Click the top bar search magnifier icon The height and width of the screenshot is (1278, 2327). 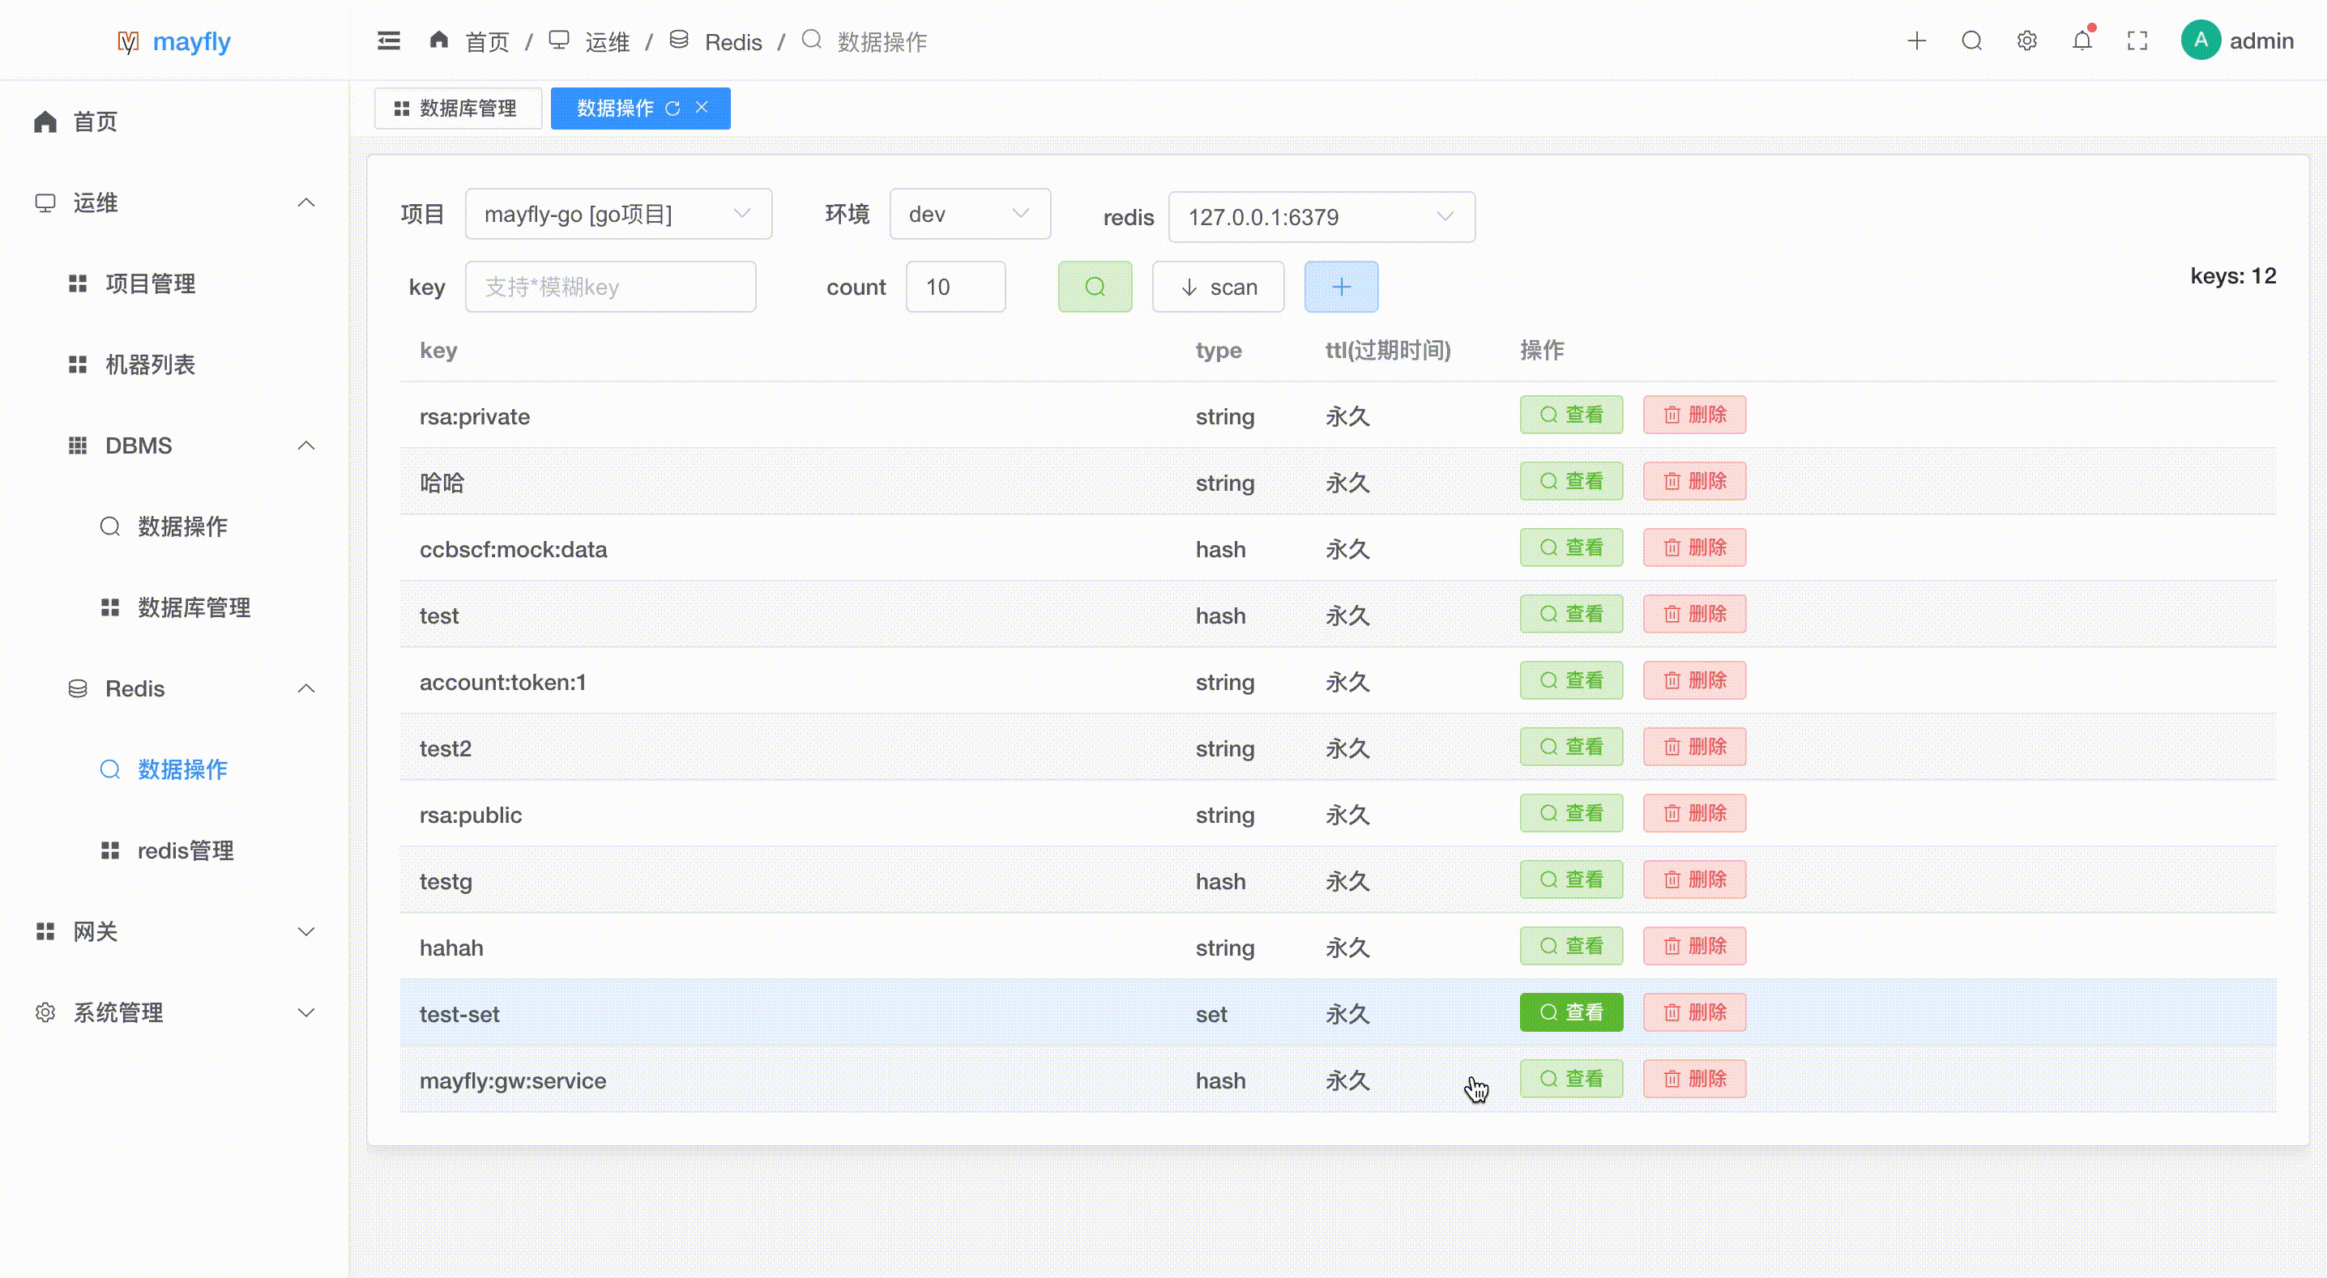tap(1971, 41)
